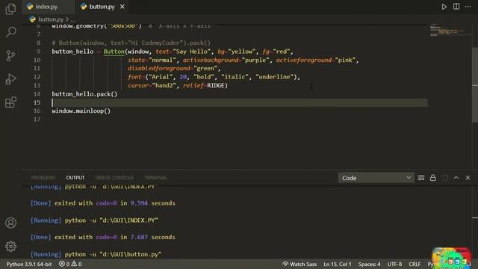The image size is (478, 269).
Task: Click the cursor "hand2" value
Action: [164, 85]
